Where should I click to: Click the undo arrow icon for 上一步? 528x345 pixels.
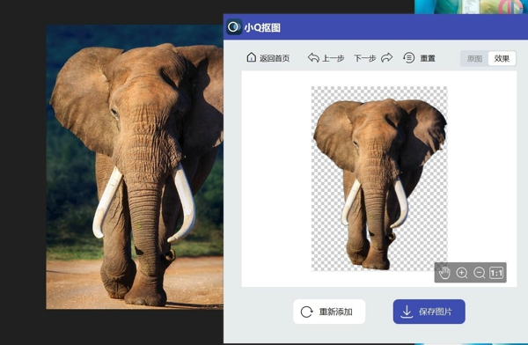pos(313,57)
